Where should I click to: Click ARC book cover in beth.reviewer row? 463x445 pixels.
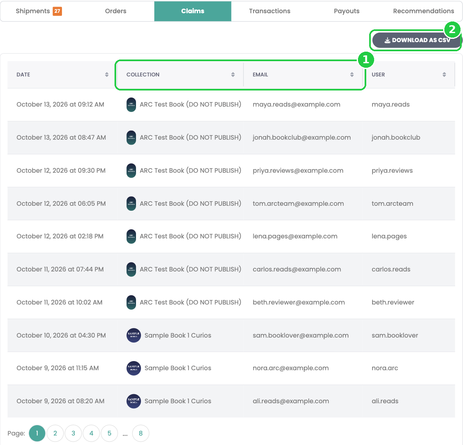pyautogui.click(x=131, y=302)
